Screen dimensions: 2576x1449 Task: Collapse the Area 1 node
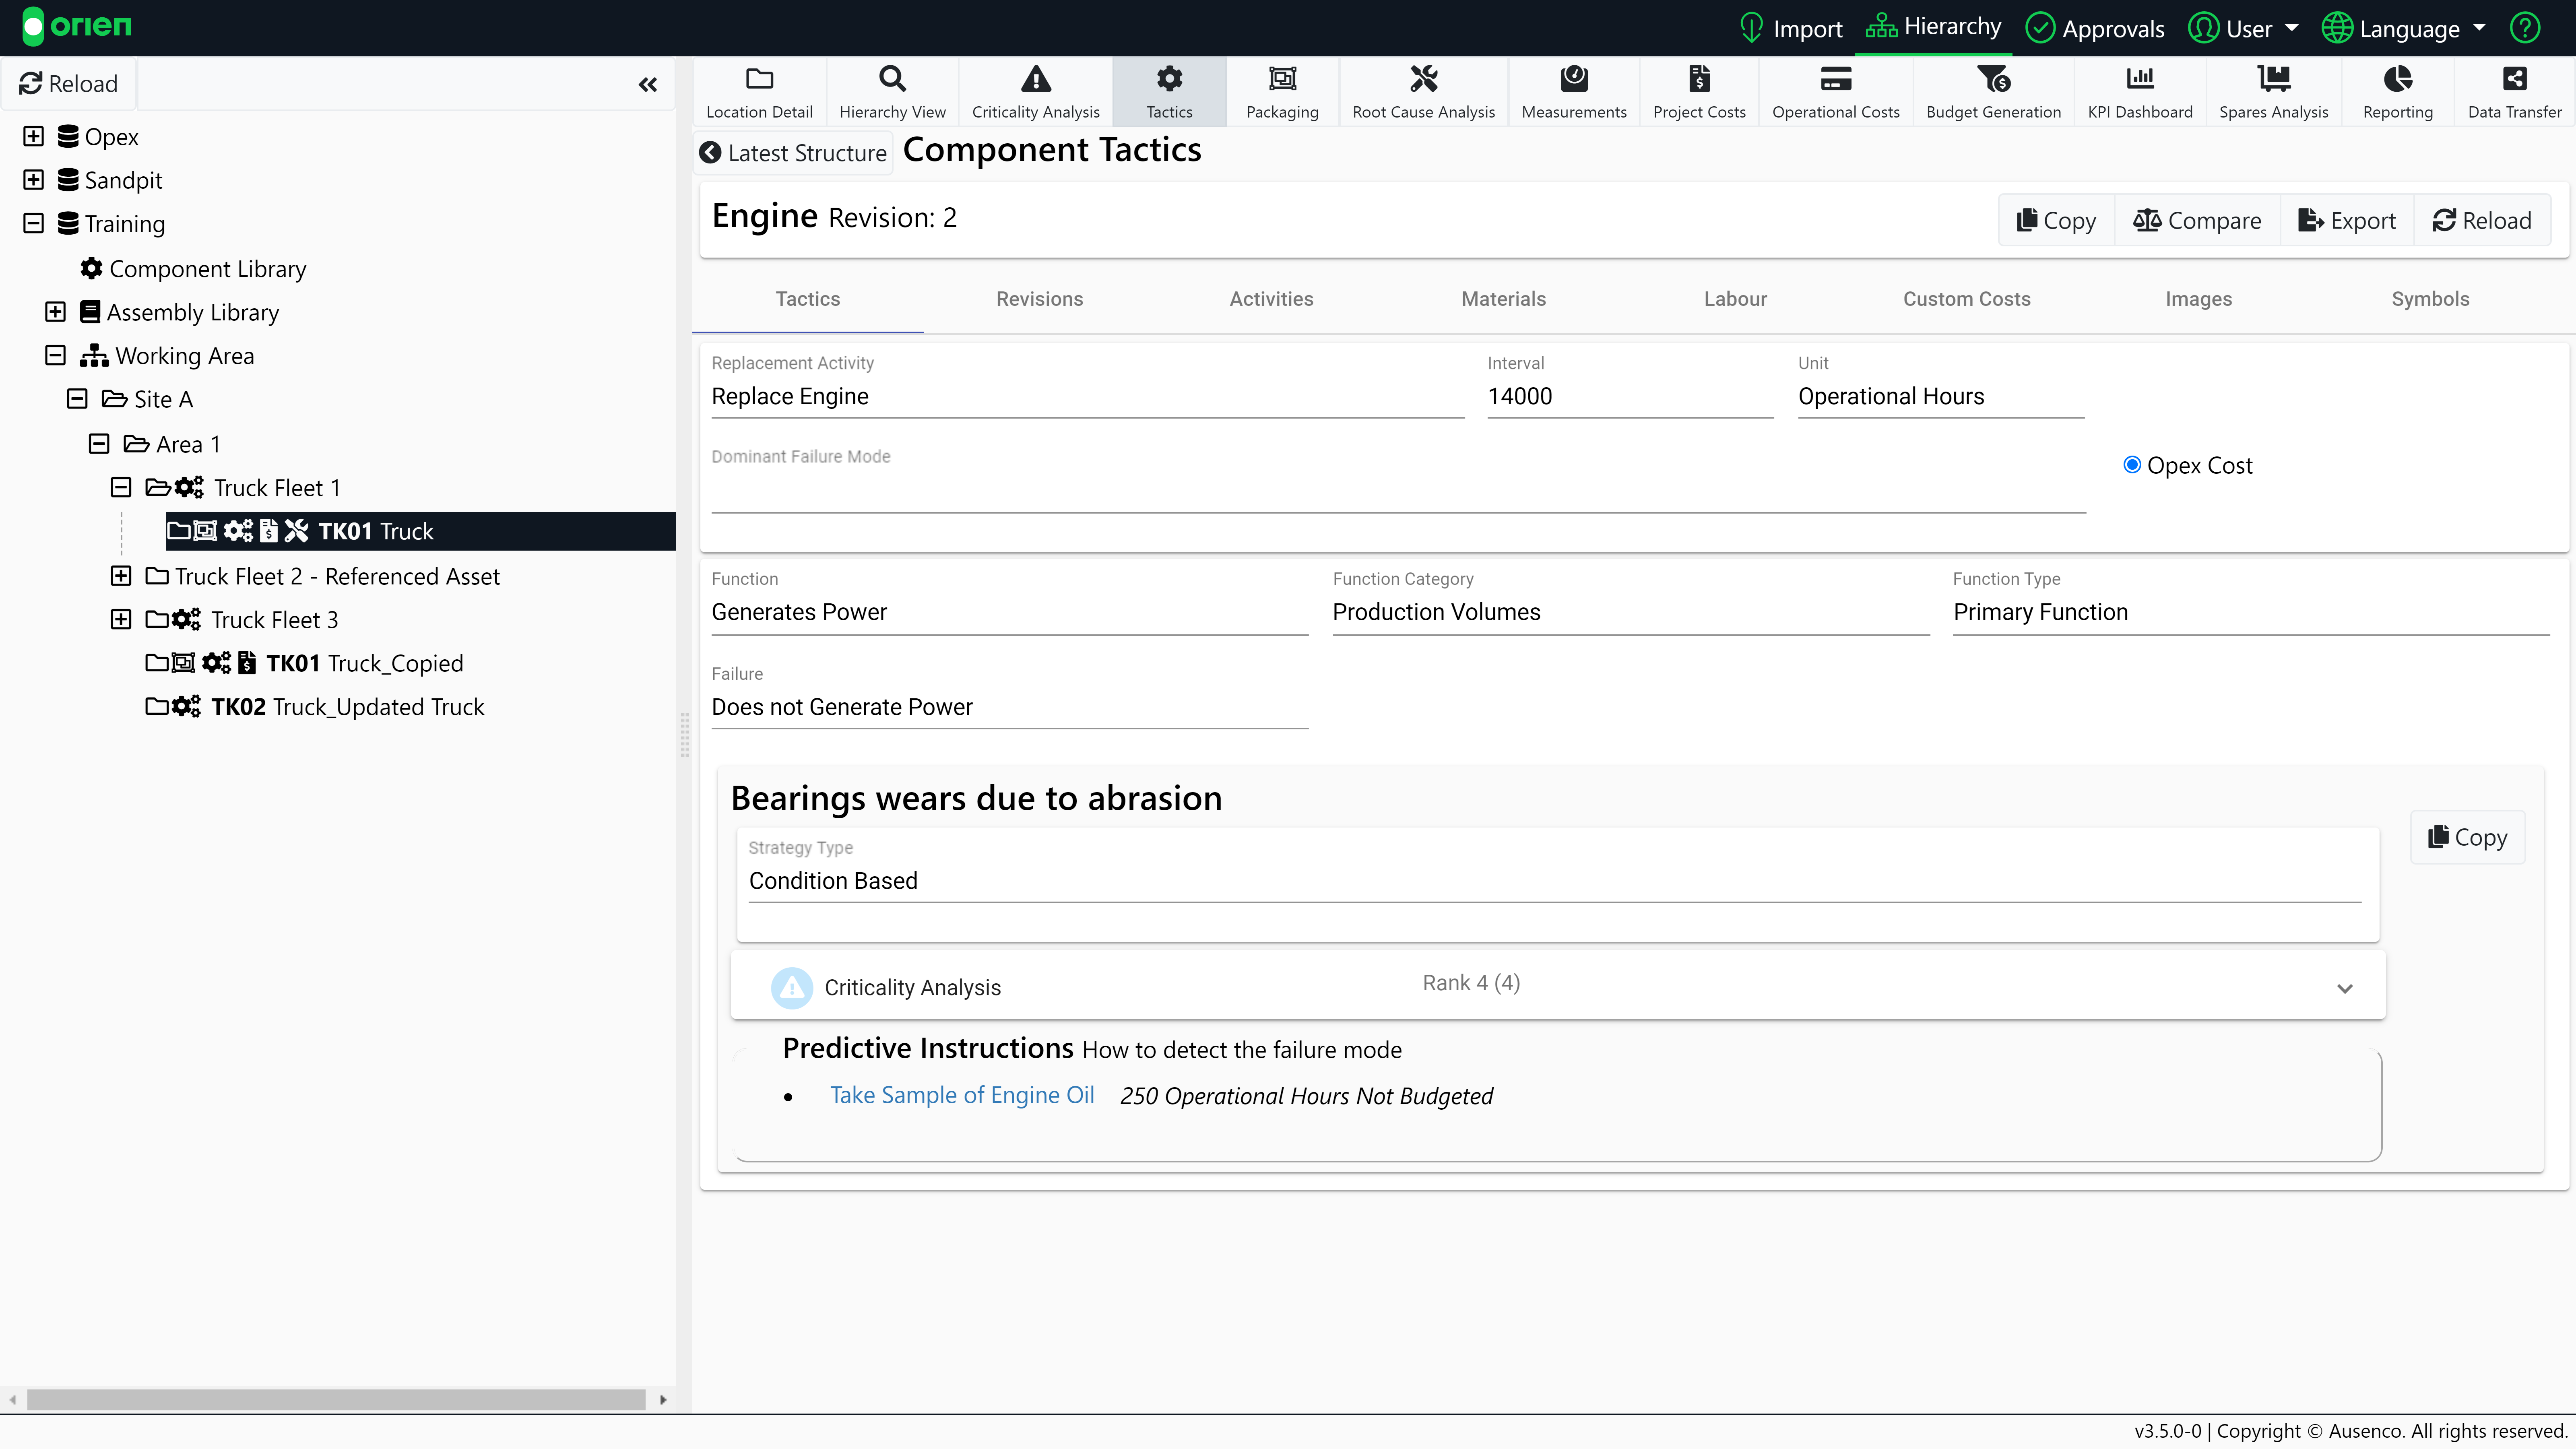pos(99,443)
